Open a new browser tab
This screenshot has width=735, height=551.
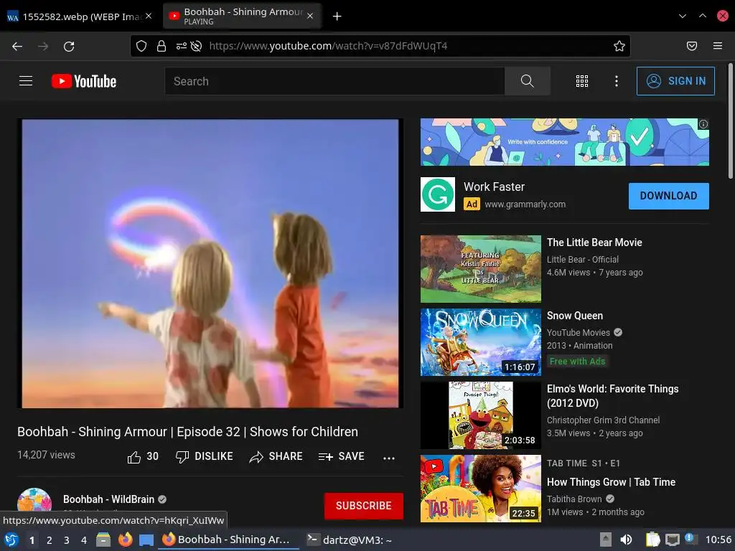(337, 17)
